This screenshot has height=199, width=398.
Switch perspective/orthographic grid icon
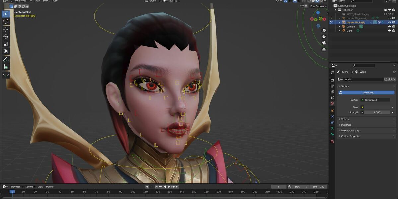[x=324, y=49]
